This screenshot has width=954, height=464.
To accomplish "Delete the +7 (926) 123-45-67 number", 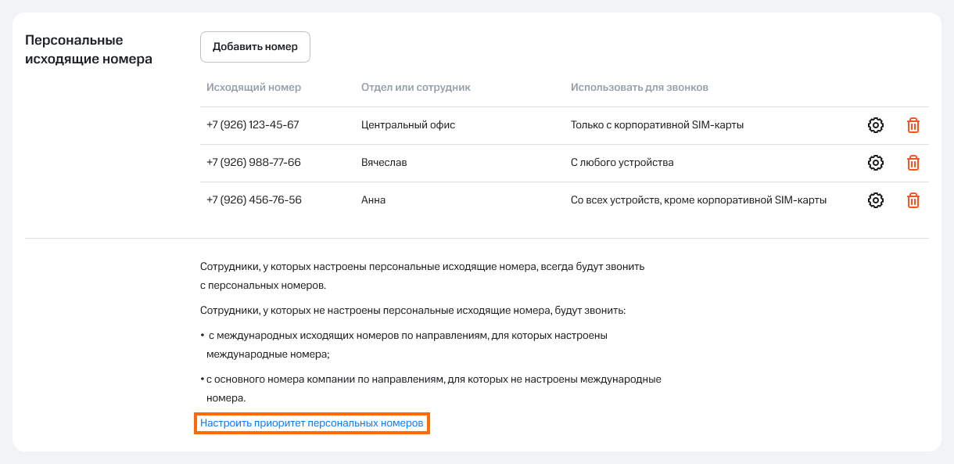I will 913,125.
